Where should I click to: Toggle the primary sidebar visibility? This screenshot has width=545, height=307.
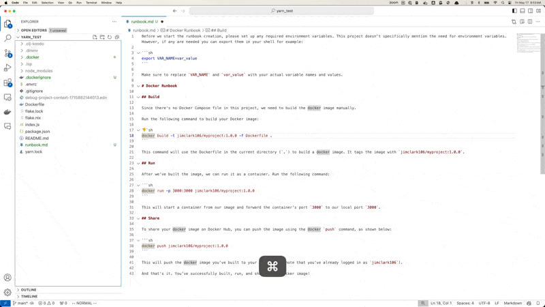pyautogui.click(x=514, y=11)
